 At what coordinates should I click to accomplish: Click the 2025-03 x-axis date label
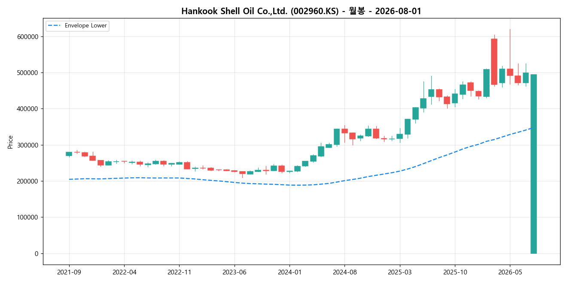[400, 272]
